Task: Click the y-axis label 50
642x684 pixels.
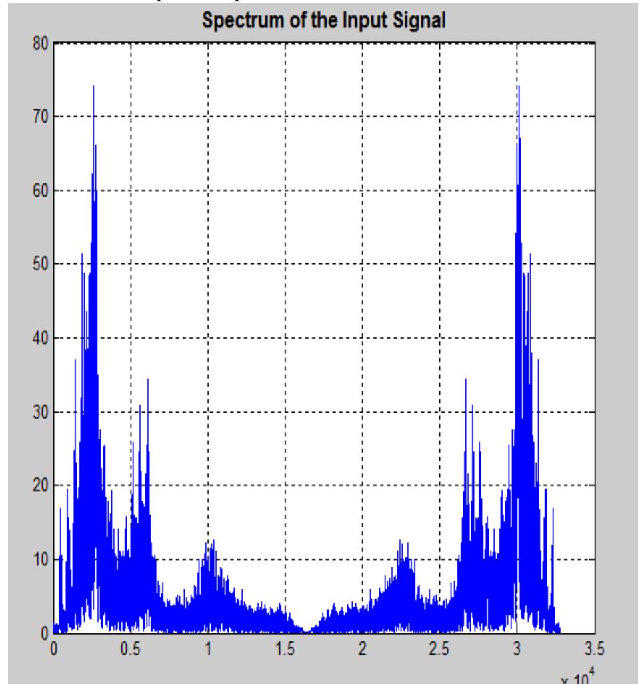Action: 41,264
